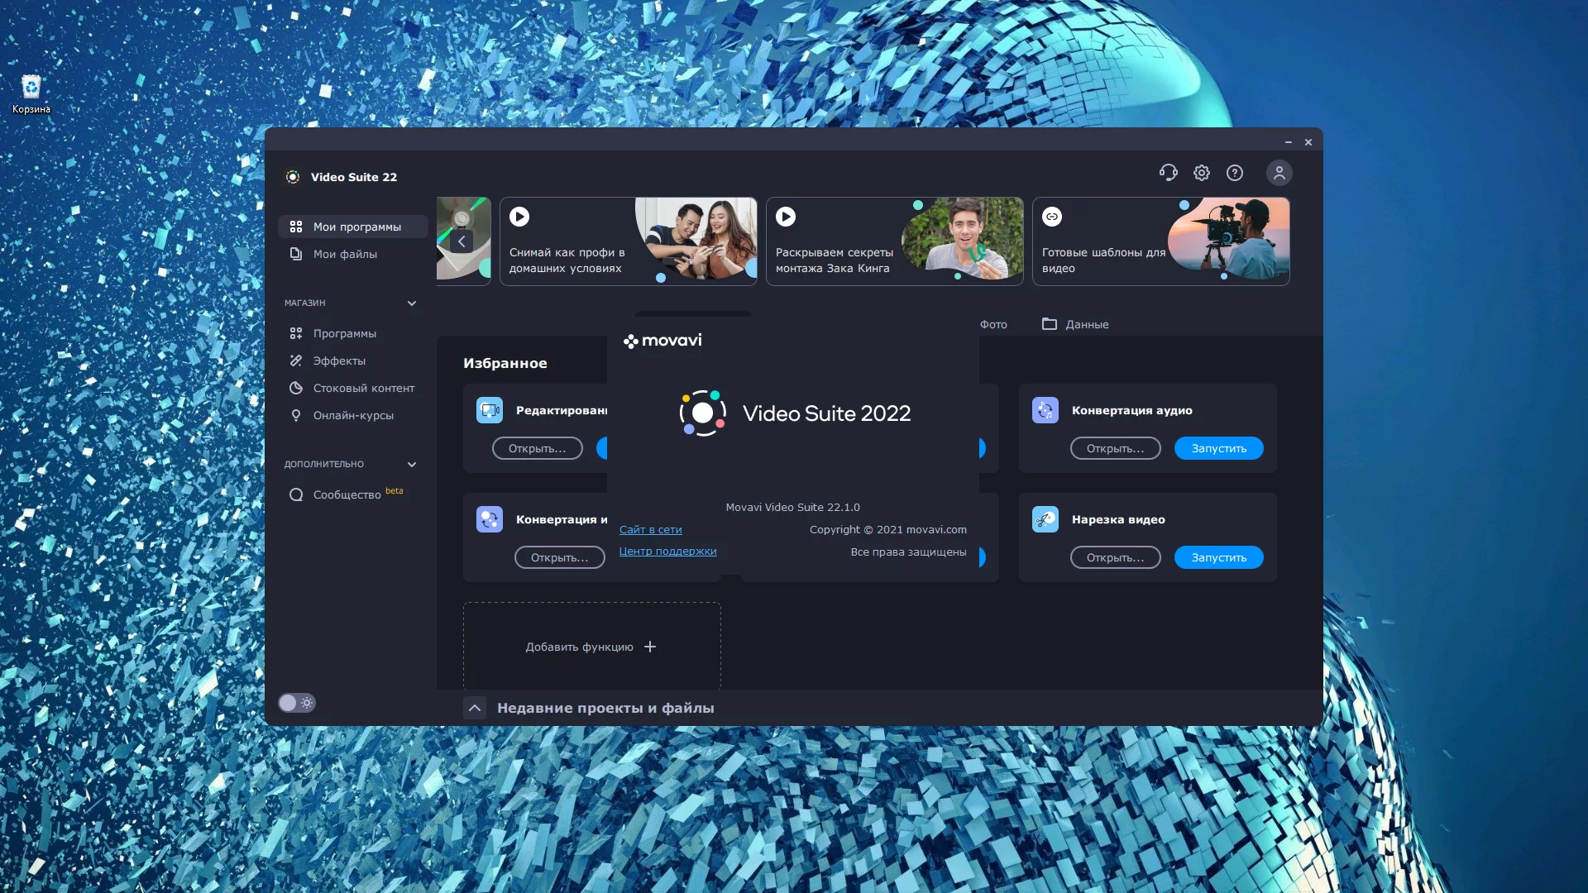Select Мои файлы in sidebar
The image size is (1588, 893).
pos(353,254)
